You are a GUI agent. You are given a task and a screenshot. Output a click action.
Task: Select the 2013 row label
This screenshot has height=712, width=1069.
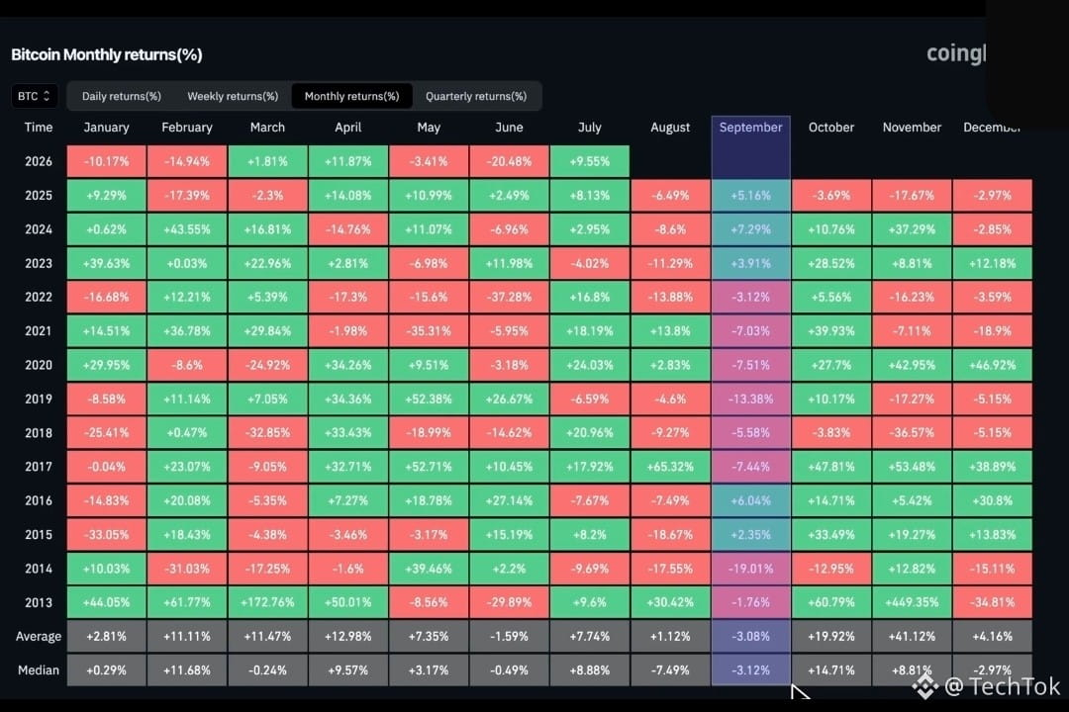pyautogui.click(x=39, y=602)
